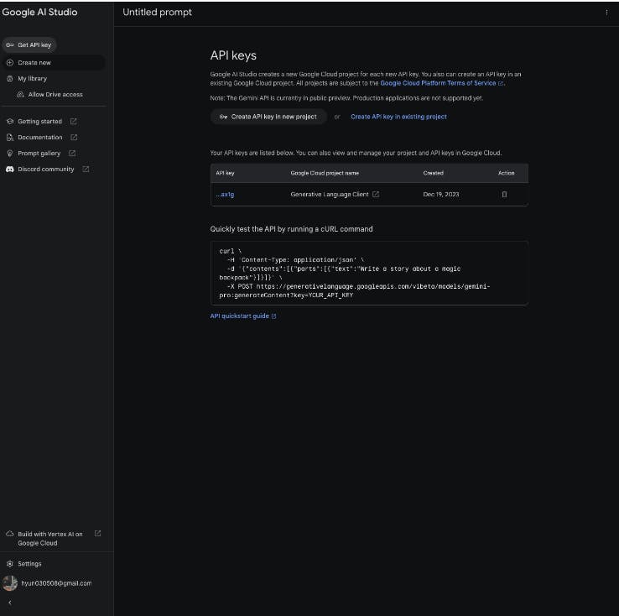Click the key icon beside Get API key
Viewport: 619px width, 616px height.
[10, 45]
